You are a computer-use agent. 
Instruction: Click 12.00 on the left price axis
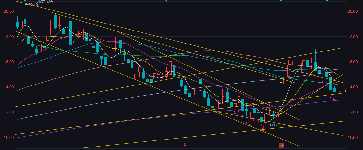(x=9, y=112)
